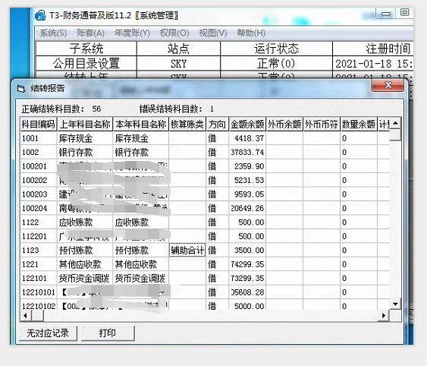Click the 数量余额 column header
Viewport: 427px width, 366px height.
tap(359, 125)
